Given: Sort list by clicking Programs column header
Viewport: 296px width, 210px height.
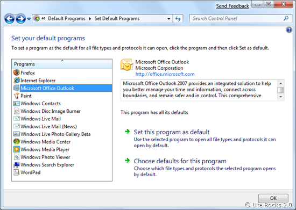Looking at the screenshot, I should click(62, 64).
